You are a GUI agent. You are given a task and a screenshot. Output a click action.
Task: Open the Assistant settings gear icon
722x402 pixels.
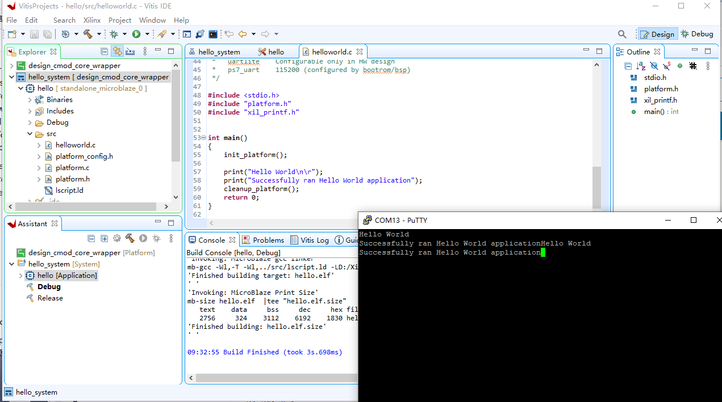click(117, 239)
